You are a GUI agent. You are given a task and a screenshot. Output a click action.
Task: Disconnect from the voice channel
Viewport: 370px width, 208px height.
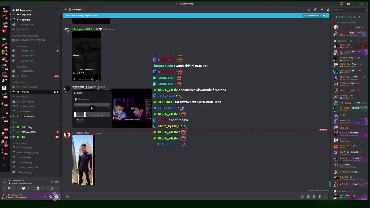57,182
